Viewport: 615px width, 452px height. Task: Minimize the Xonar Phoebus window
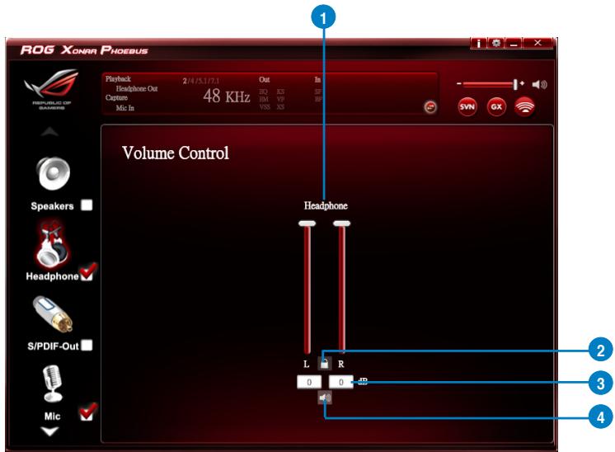(x=514, y=43)
